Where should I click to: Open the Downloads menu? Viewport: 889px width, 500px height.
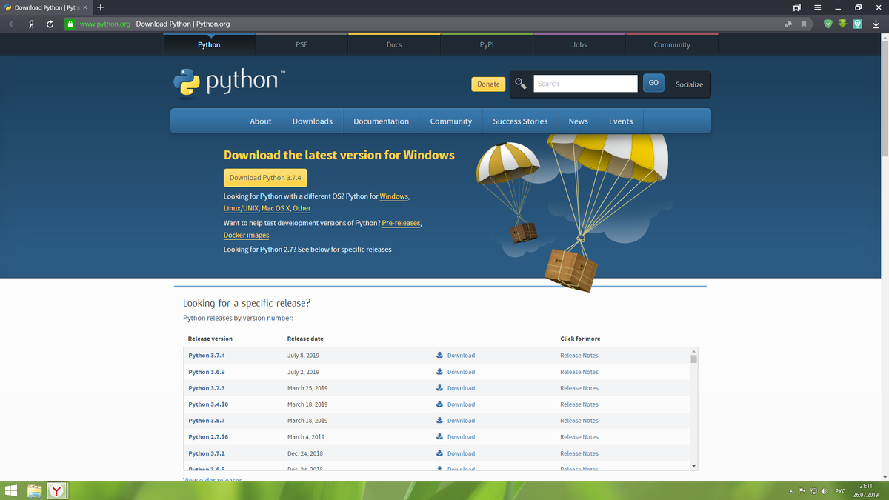pos(313,121)
